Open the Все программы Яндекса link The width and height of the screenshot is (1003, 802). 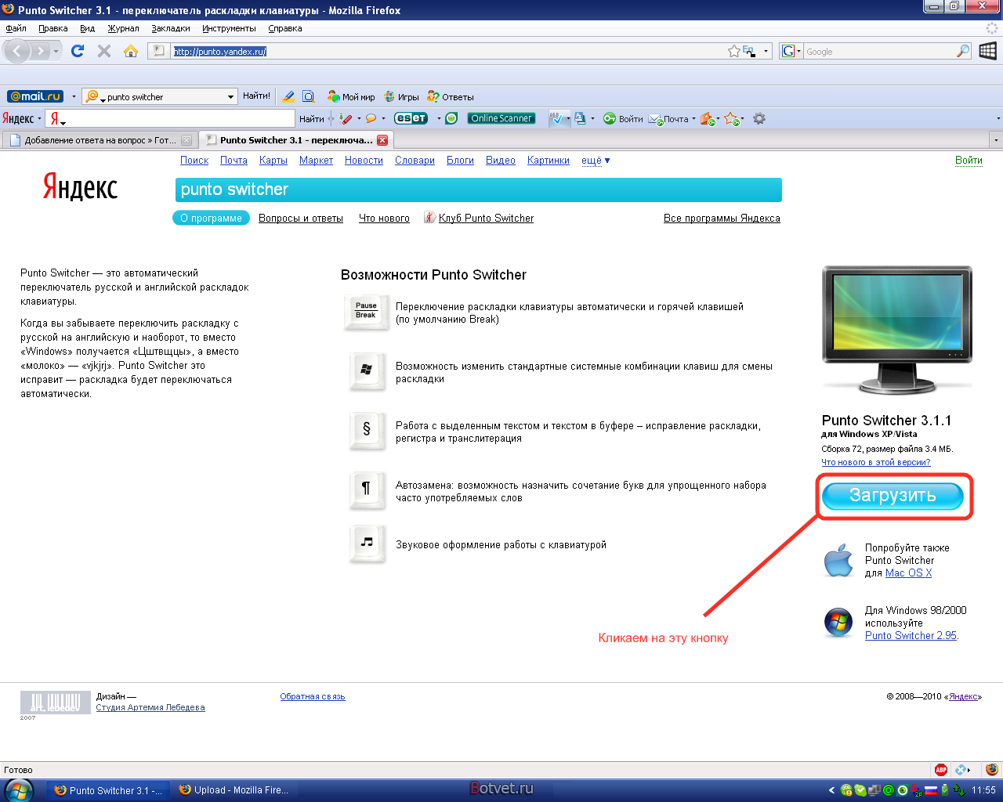pos(722,219)
